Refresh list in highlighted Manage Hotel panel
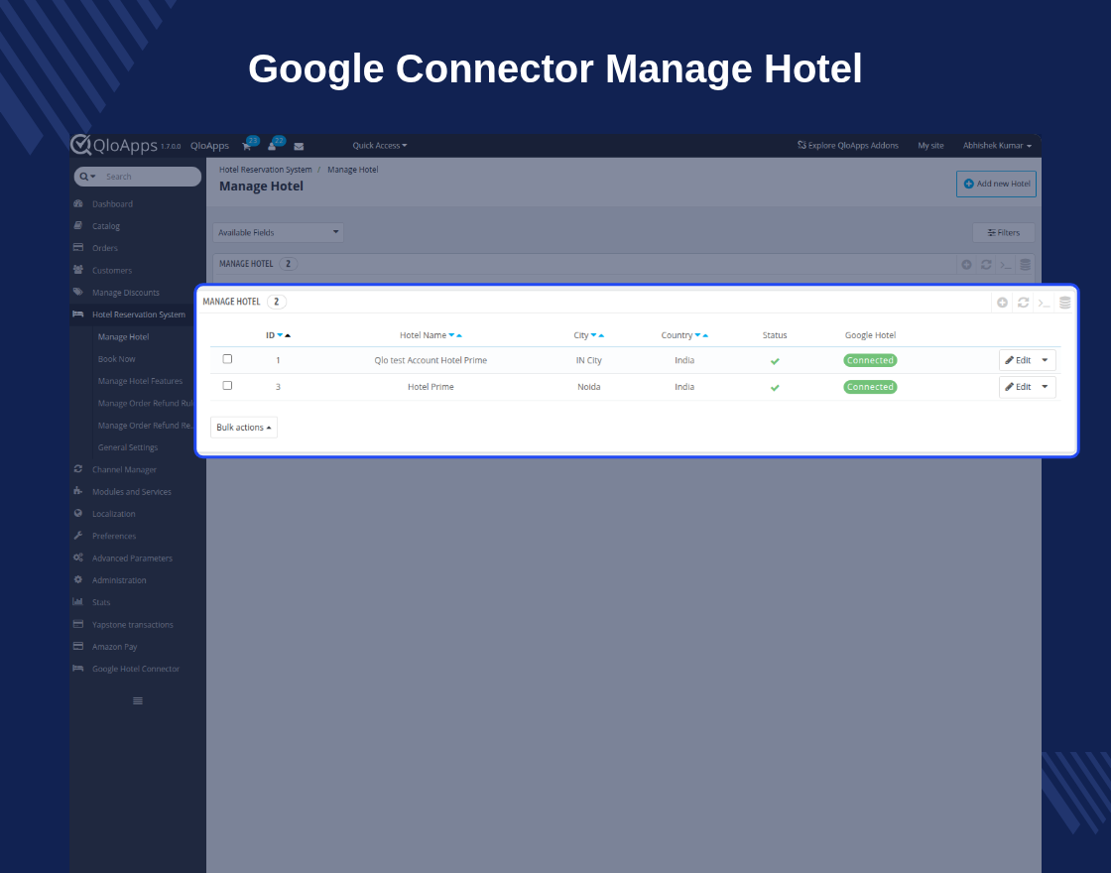 click(x=1023, y=303)
